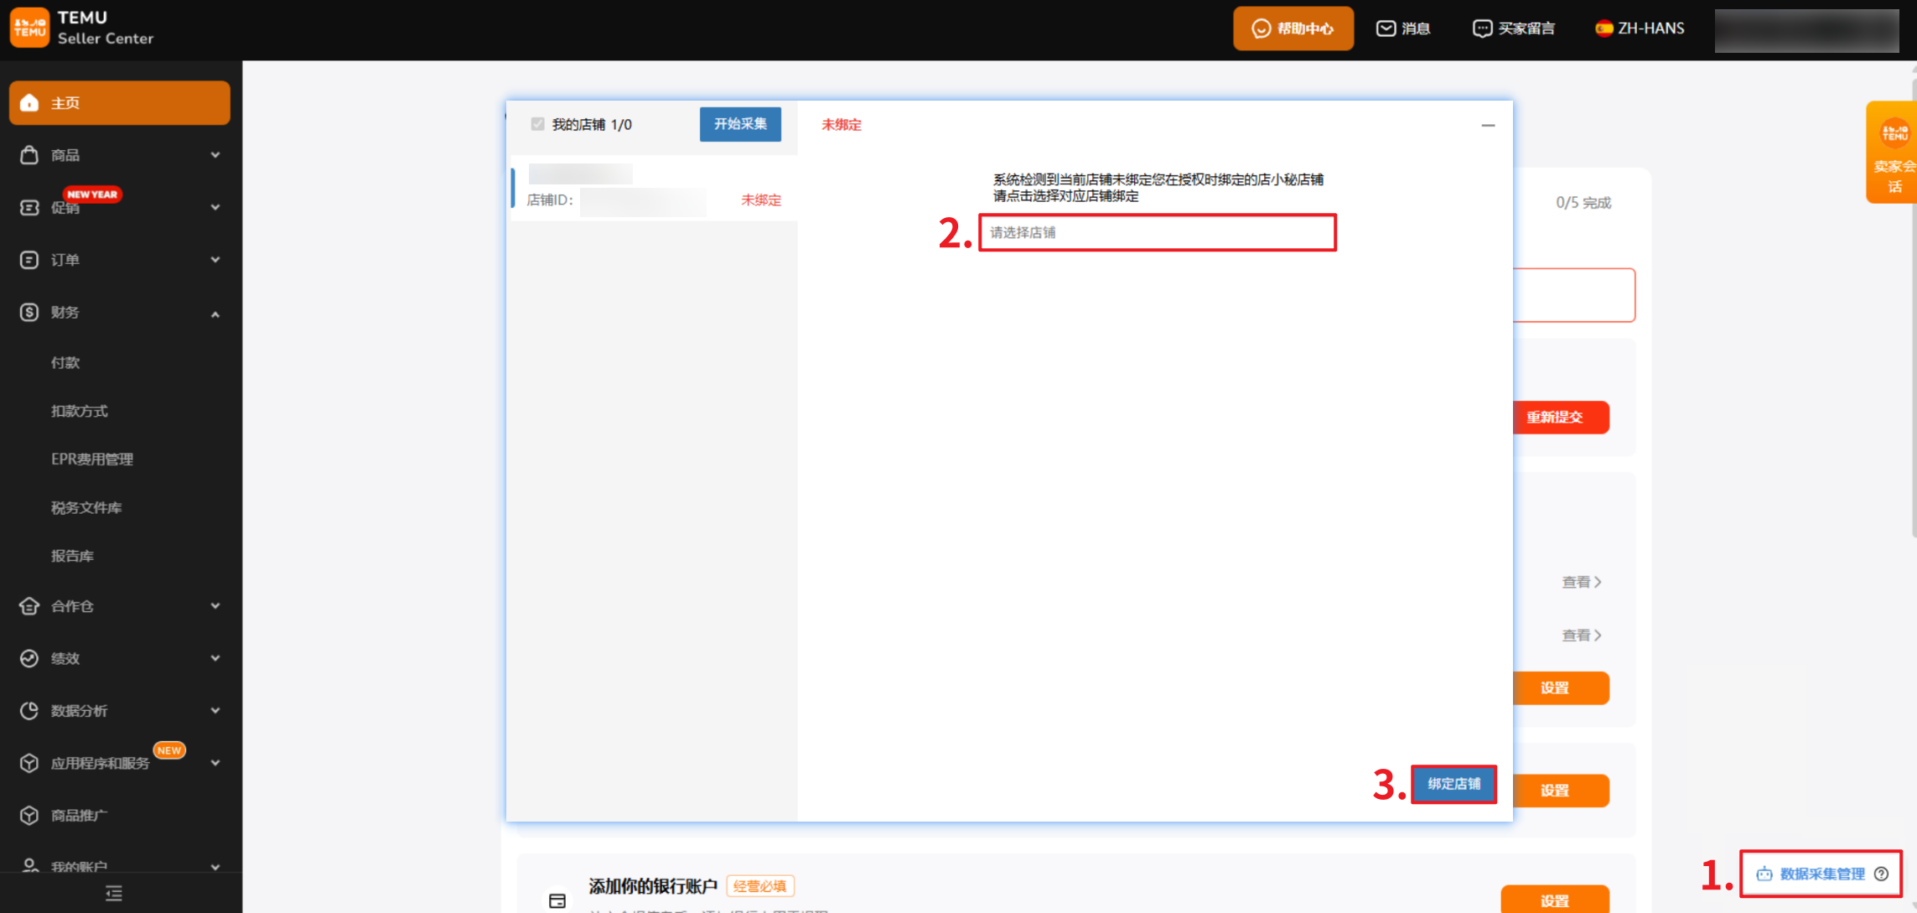Open the 消息 messages envelope icon
The image size is (1917, 913).
1386,29
